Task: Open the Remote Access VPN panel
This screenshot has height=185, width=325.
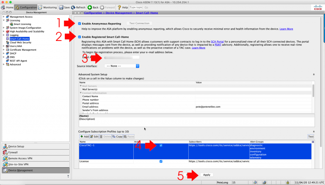Action: (36, 158)
